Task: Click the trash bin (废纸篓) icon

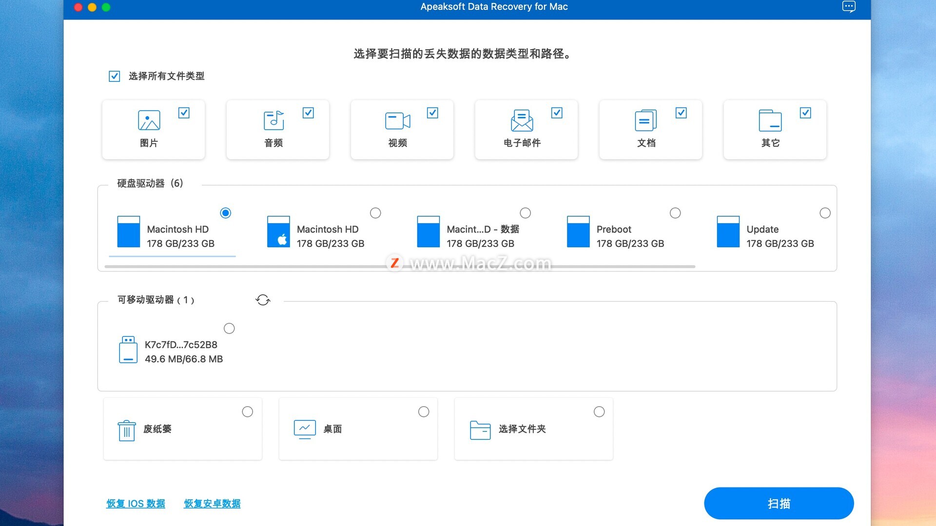Action: (x=127, y=431)
